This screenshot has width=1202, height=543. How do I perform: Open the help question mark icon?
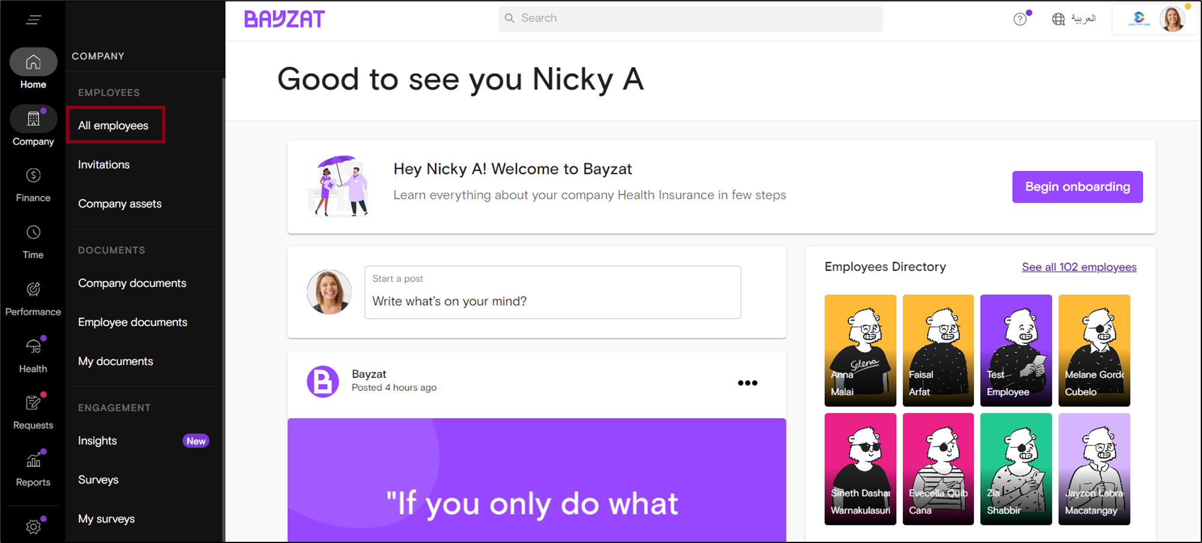pyautogui.click(x=1020, y=19)
